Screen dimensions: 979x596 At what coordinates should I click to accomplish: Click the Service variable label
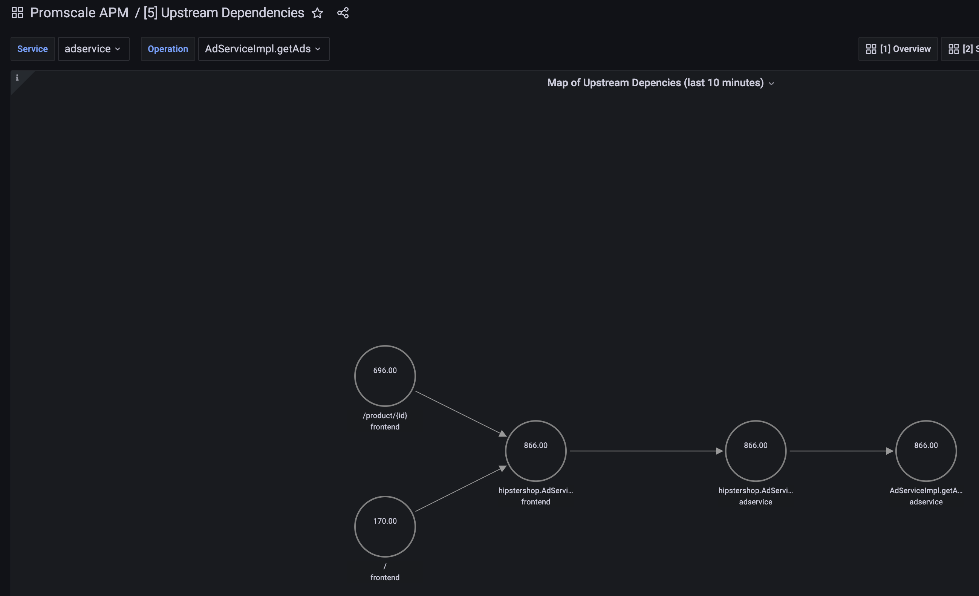(x=32, y=49)
